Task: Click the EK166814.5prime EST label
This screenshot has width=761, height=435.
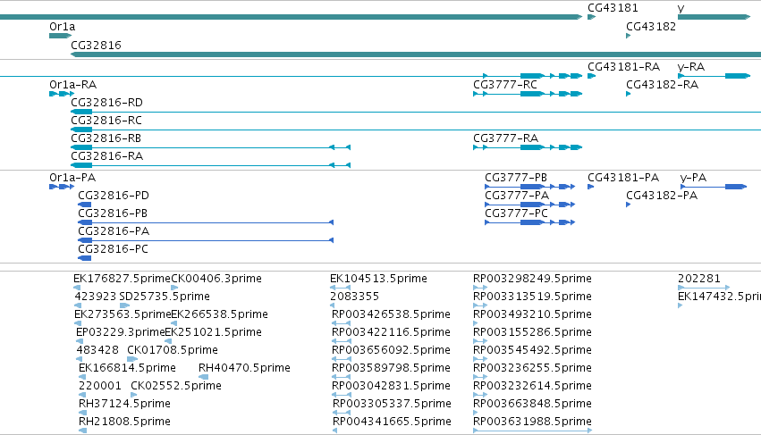Action: (127, 368)
